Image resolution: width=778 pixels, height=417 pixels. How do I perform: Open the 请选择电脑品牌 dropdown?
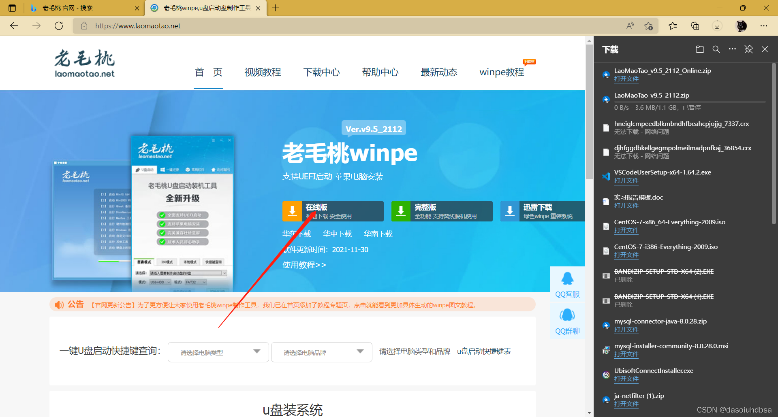coord(322,352)
